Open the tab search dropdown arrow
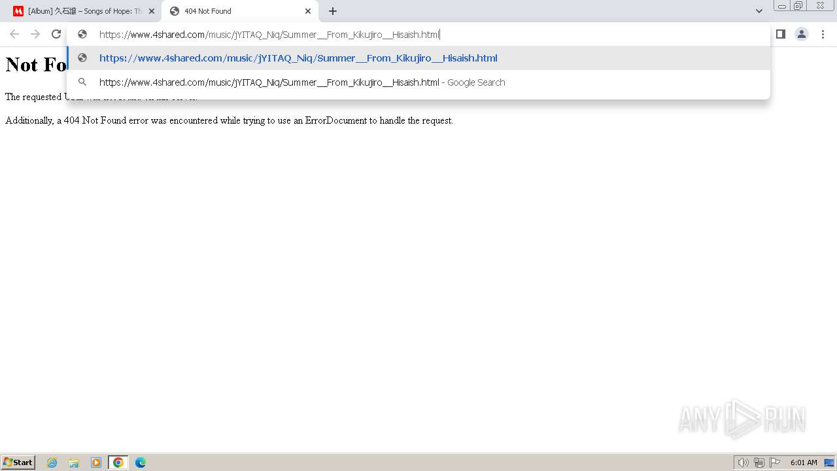837x471 pixels. tap(759, 11)
